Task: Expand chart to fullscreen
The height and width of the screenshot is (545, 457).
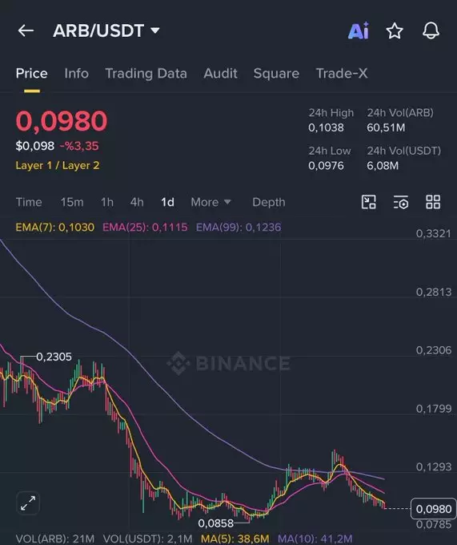Action: coord(28,503)
